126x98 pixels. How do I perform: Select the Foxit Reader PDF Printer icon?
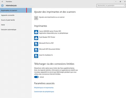click(x=36, y=38)
